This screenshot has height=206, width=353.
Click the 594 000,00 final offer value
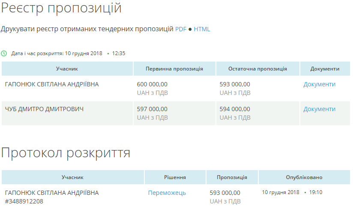[x=235, y=109]
